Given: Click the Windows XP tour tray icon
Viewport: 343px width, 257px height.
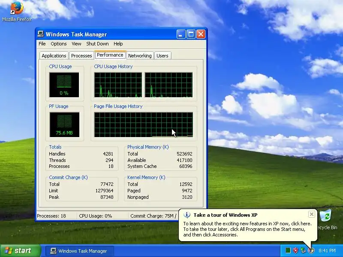Looking at the screenshot, I should 311,251.
